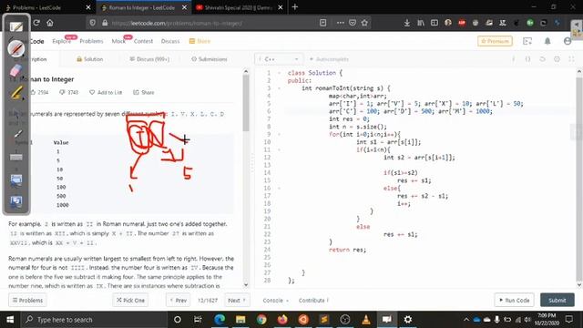The image size is (583, 328).
Task: Dislike the problem with thumbs-down 3743
Action: click(69, 92)
